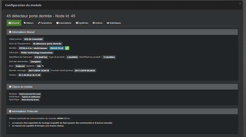Click the neighbours list 32,1,34,33,6,7,8,11,30
This screenshot has width=246, height=137.
[30, 75]
